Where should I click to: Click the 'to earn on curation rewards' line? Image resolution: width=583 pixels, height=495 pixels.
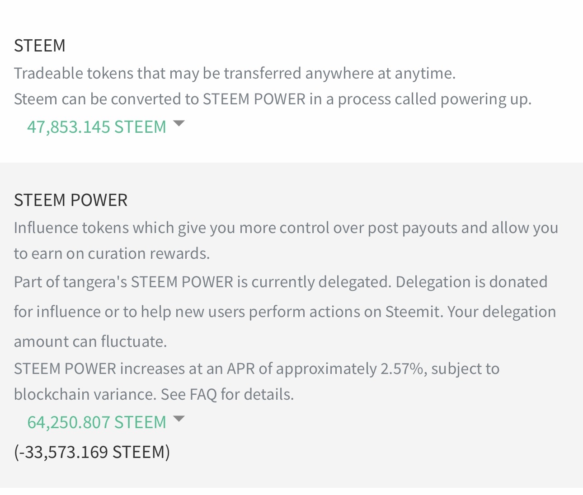pos(112,253)
